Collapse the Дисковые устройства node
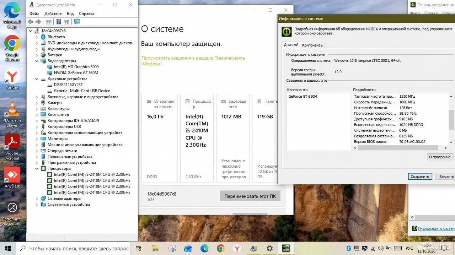Screen dimensions: 455x255 [37, 79]
